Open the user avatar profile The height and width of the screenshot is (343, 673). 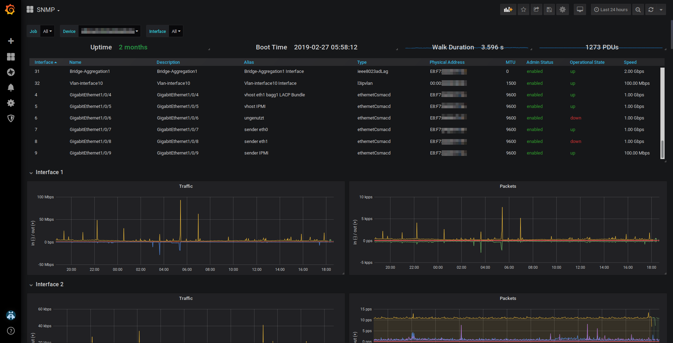[x=11, y=315]
